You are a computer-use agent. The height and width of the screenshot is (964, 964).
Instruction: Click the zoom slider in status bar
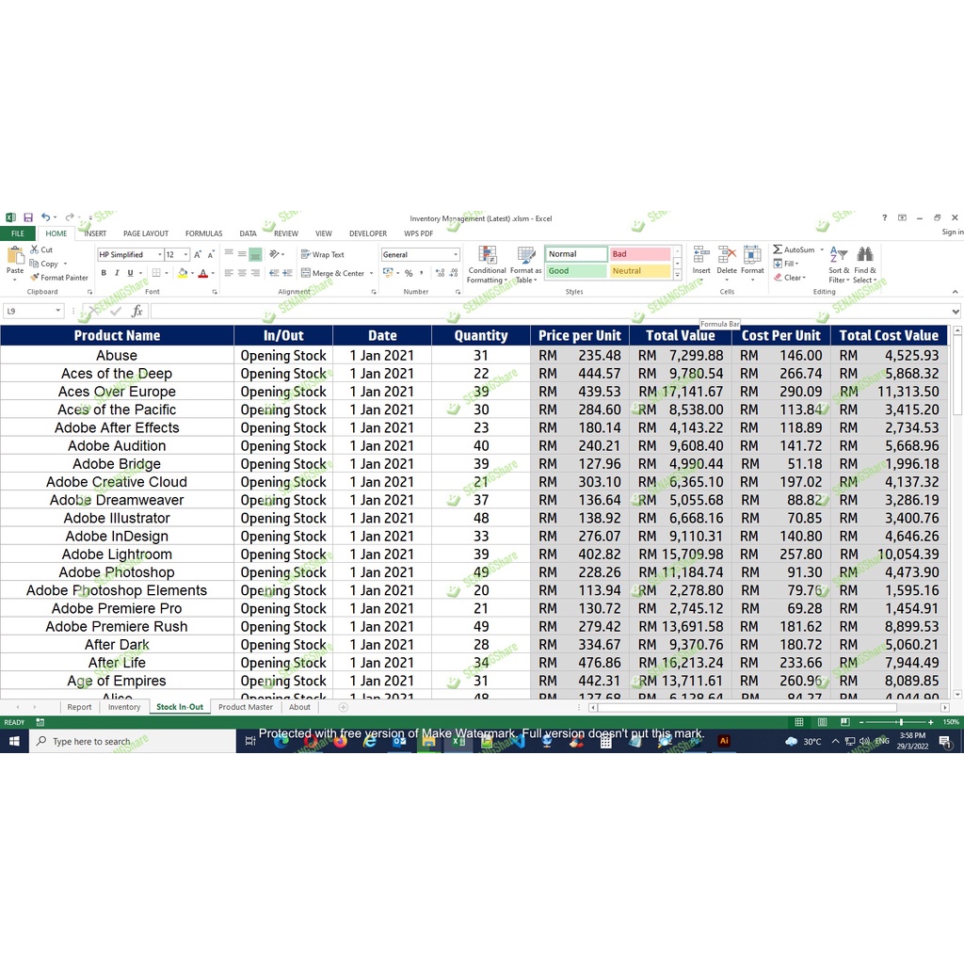coord(901,722)
